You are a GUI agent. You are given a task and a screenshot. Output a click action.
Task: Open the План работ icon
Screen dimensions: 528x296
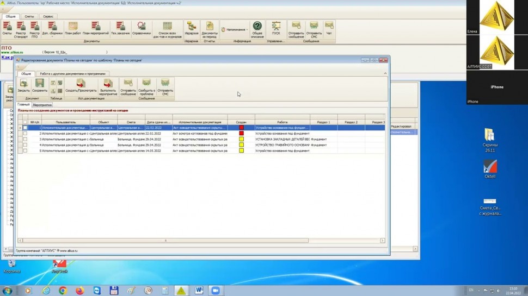click(x=72, y=26)
